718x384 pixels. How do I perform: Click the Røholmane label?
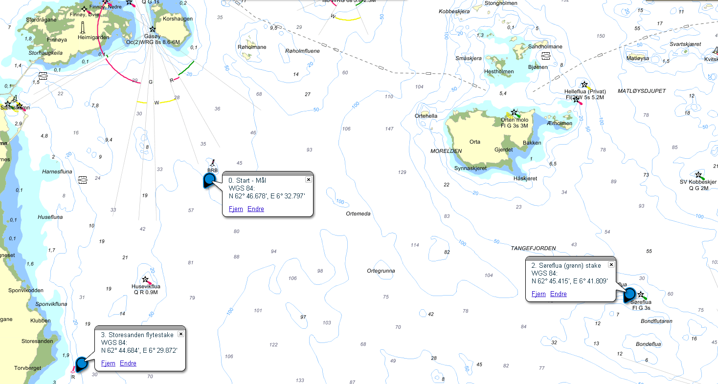(252, 47)
